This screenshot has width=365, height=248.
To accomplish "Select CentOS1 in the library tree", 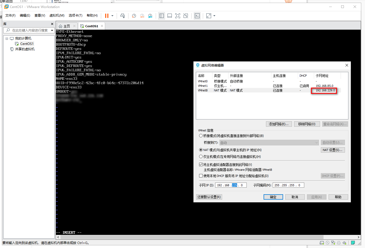I will [x=27, y=44].
